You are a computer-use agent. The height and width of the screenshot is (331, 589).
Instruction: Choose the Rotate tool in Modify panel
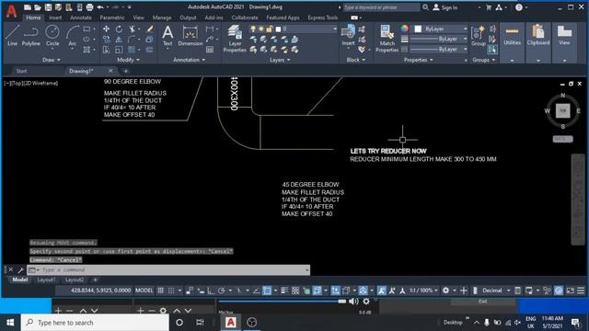pyautogui.click(x=119, y=29)
